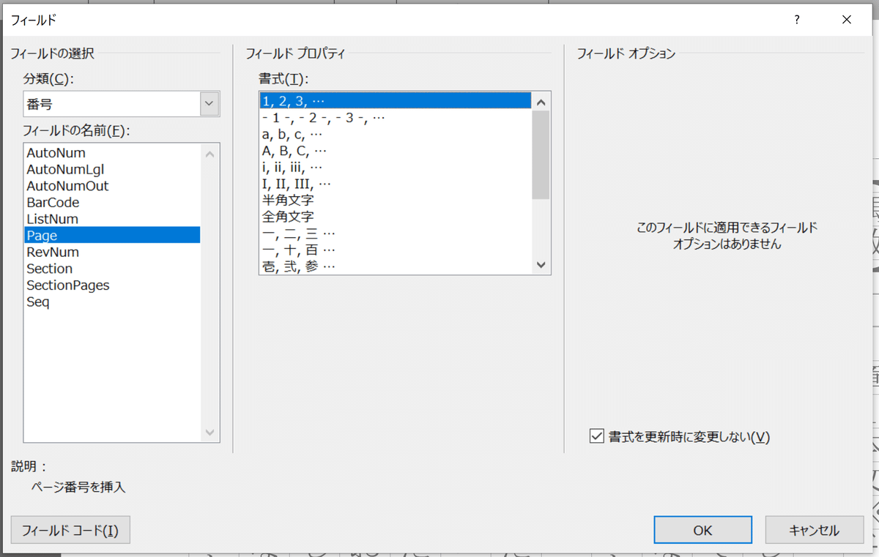The height and width of the screenshot is (557, 879).
Task: Pick the Section field
Action: [x=112, y=269]
